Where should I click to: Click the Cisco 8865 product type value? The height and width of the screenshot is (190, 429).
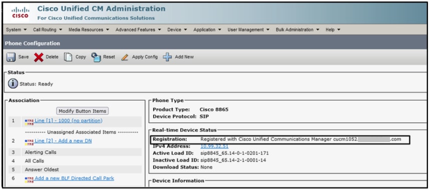214,109
